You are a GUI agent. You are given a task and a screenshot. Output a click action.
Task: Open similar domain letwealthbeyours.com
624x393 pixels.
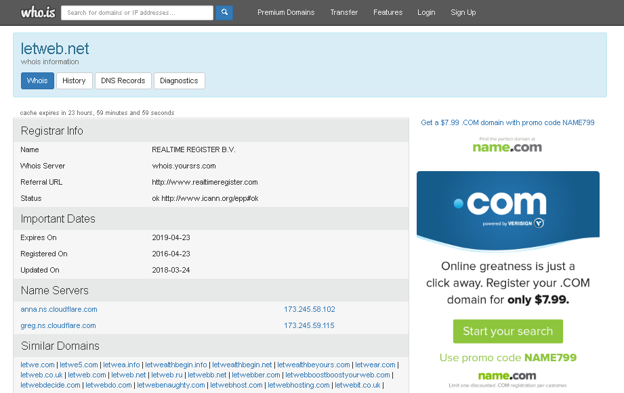314,365
